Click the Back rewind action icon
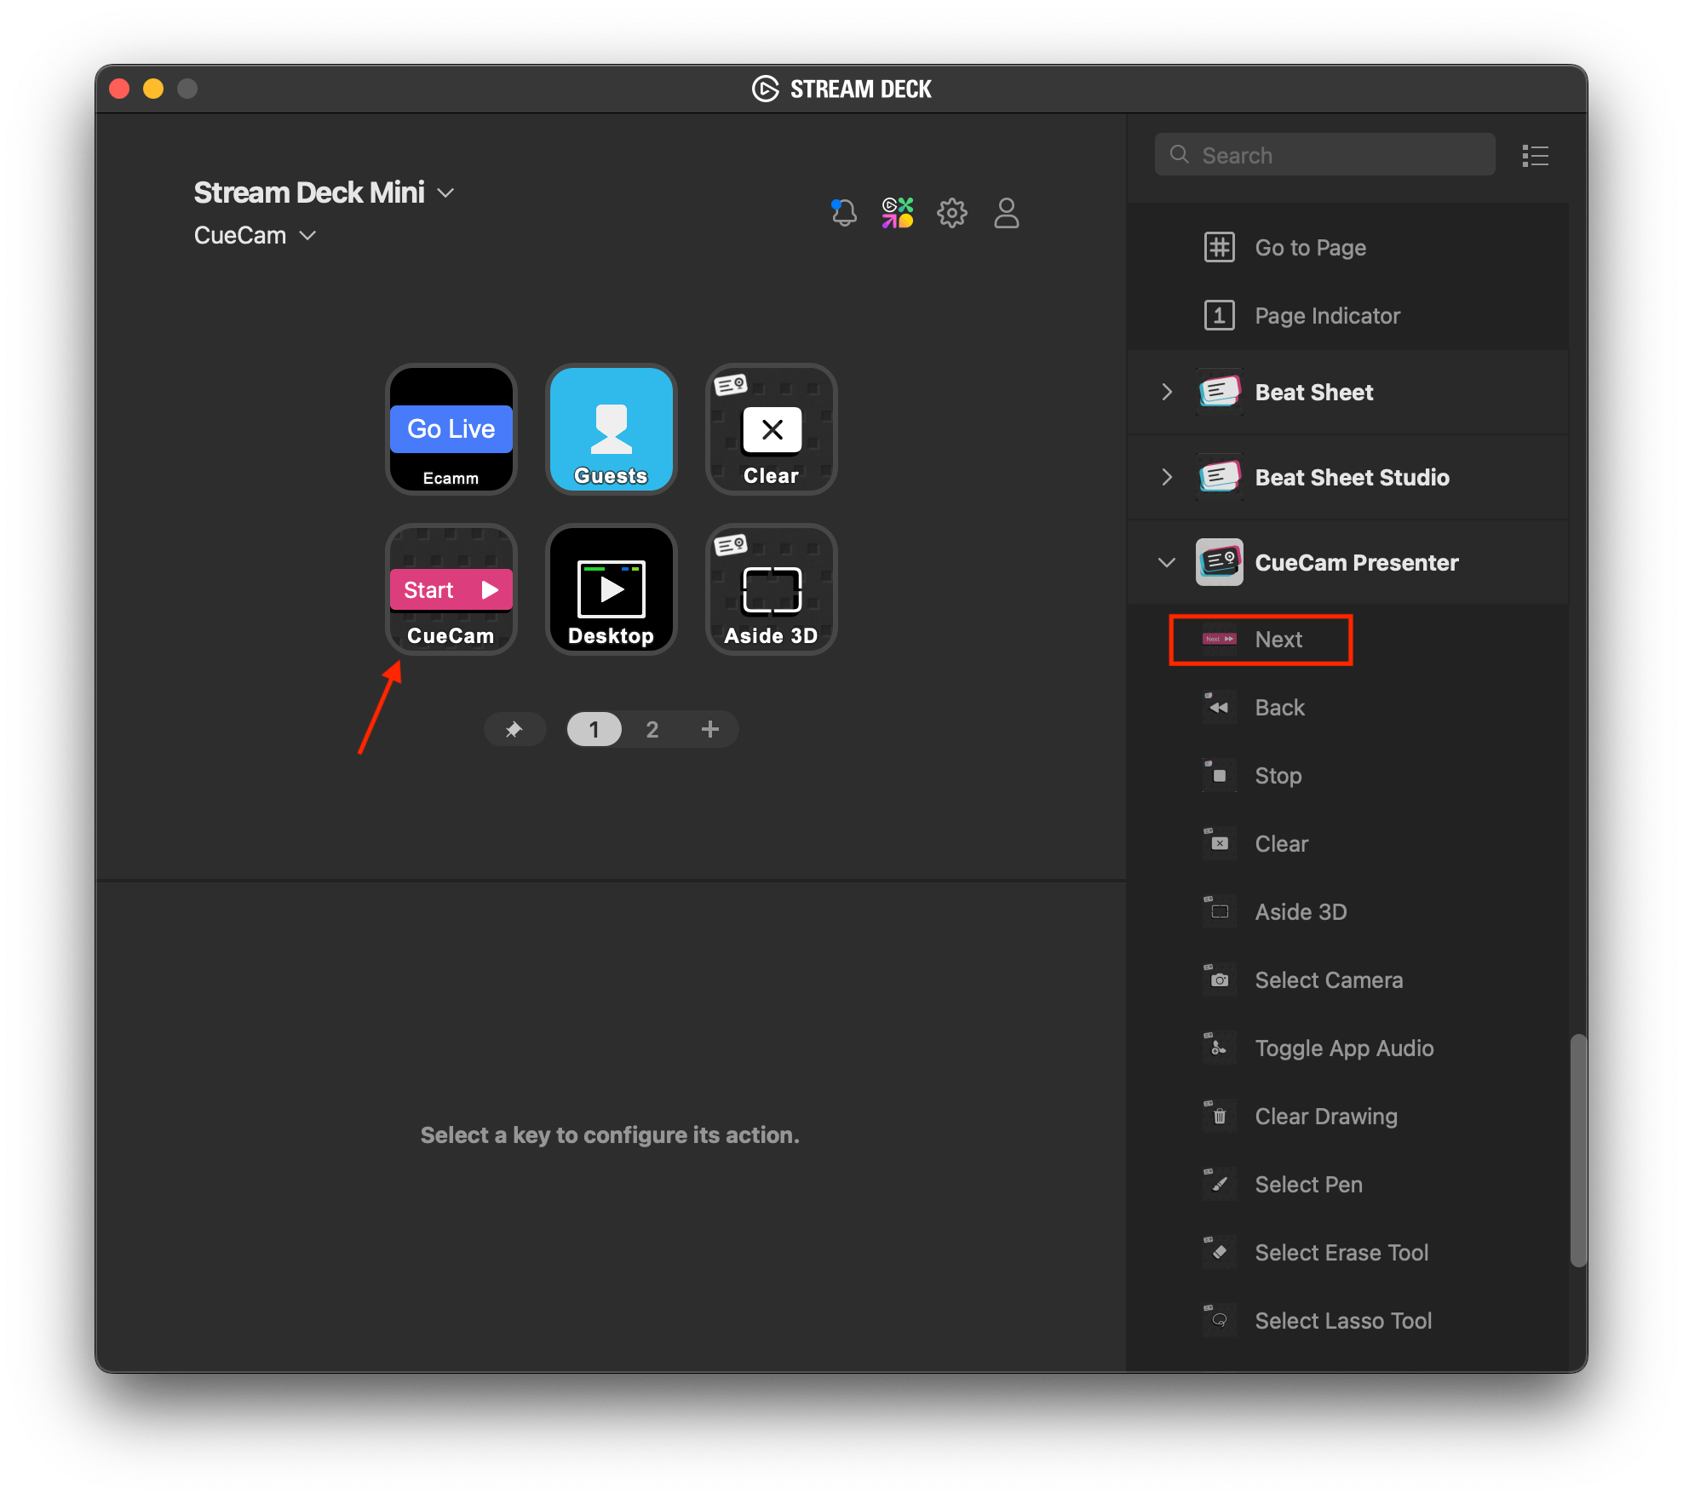Image resolution: width=1683 pixels, height=1499 pixels. point(1219,707)
